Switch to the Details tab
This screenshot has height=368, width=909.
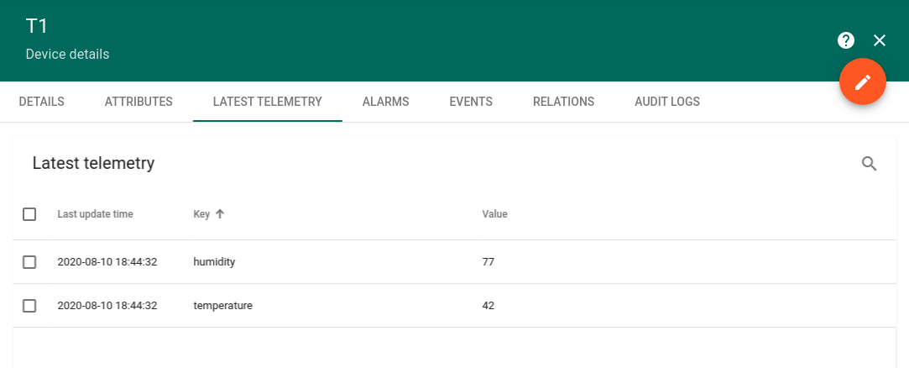click(42, 102)
